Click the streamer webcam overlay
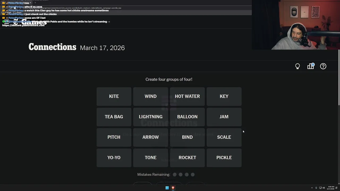340x191 pixels. pyautogui.click(x=296, y=25)
